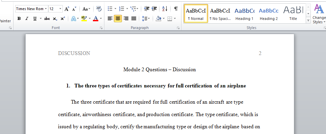
Task: Click the Shrink Font icon
Action: (74, 9)
